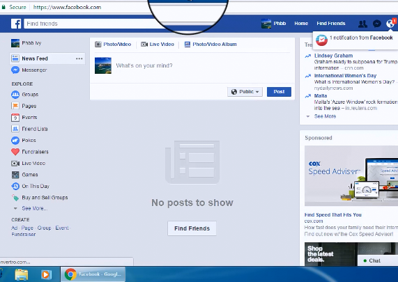398x282 pixels.
Task: Open the Messenger icon in the top bar
Action: [376, 24]
